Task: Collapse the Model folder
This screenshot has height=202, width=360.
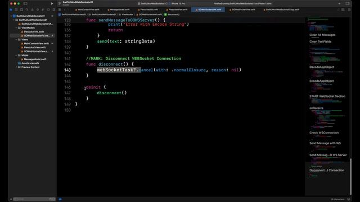Action: pos(16,55)
